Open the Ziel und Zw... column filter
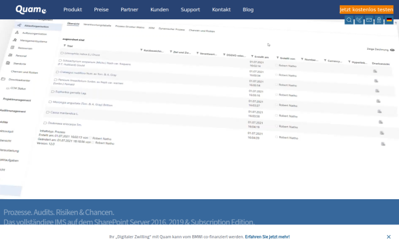 pyautogui.click(x=171, y=52)
